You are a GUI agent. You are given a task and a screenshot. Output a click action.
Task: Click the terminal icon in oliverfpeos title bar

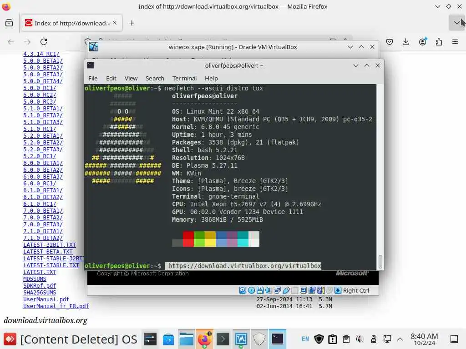tap(91, 65)
